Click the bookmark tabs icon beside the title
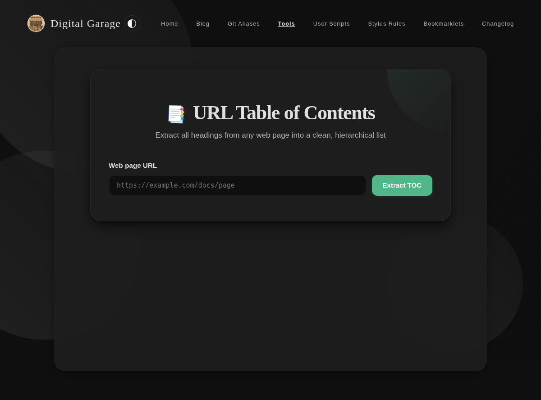 click(x=176, y=114)
